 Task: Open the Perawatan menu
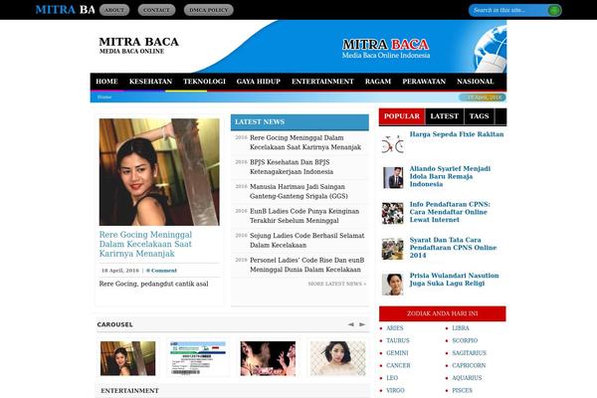pos(424,82)
